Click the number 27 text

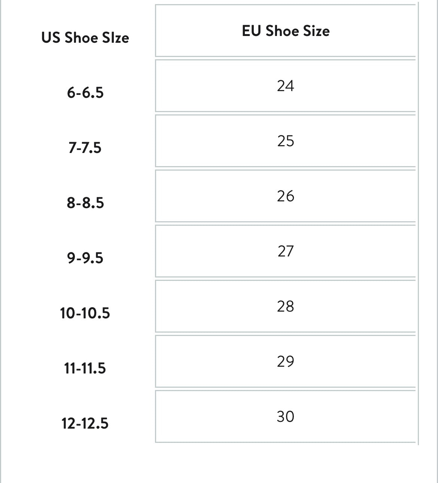[x=286, y=251]
